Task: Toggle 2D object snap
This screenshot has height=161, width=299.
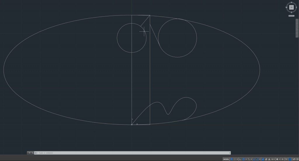Action: pos(258,159)
